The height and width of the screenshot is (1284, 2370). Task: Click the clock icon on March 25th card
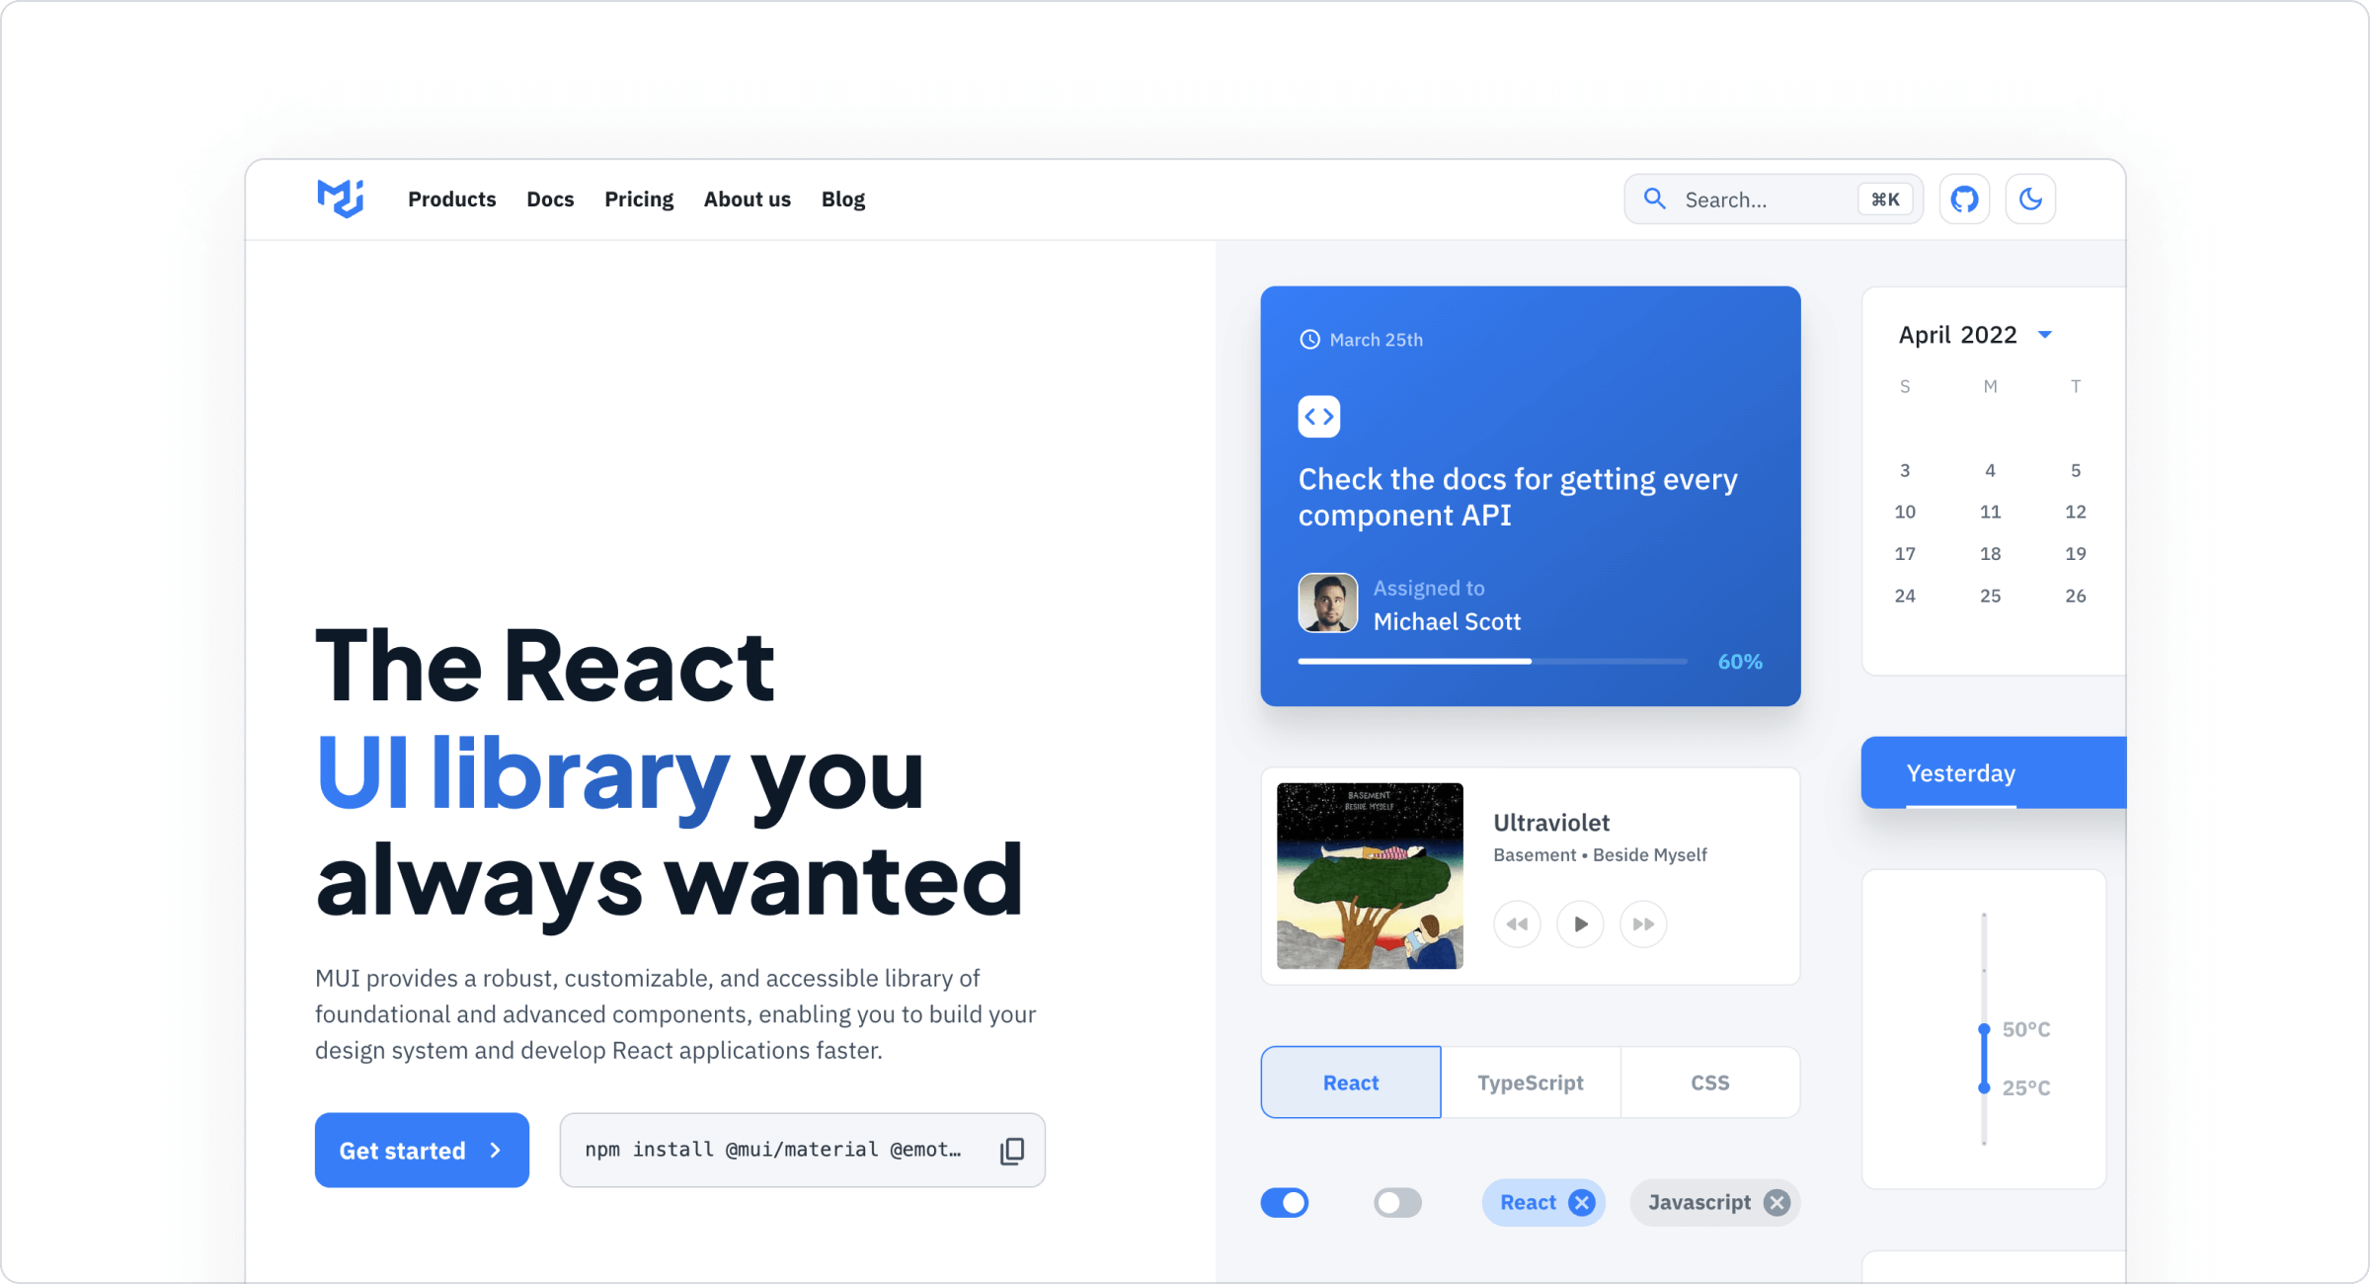1308,339
